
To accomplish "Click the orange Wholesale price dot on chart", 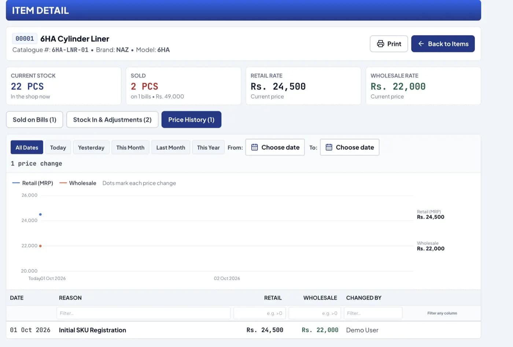I will tap(40, 246).
